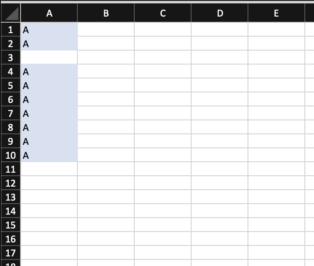Click empty cell E12
The width and height of the screenshot is (314, 266).
click(276, 183)
